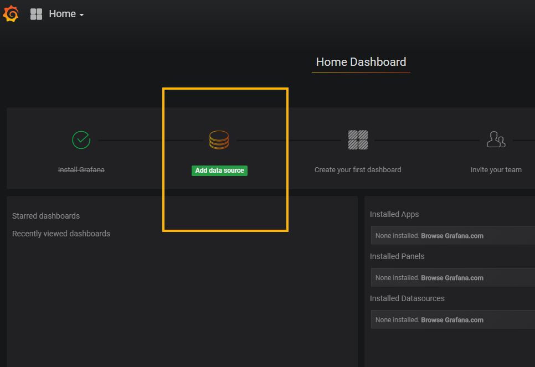
Task: Open Home Dashboard title link
Action: [x=361, y=62]
